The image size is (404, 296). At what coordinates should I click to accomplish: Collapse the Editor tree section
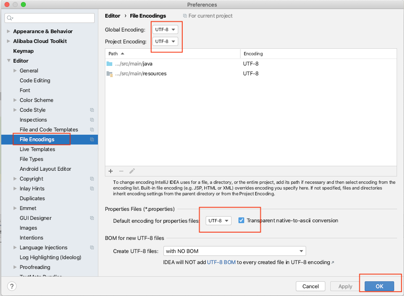click(9, 61)
